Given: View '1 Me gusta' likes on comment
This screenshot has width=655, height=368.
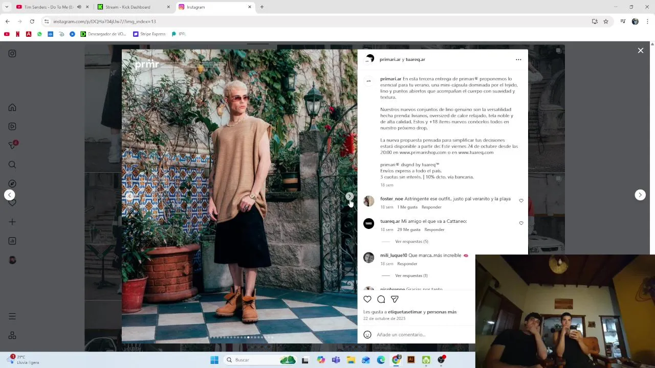Looking at the screenshot, I should pos(407,207).
